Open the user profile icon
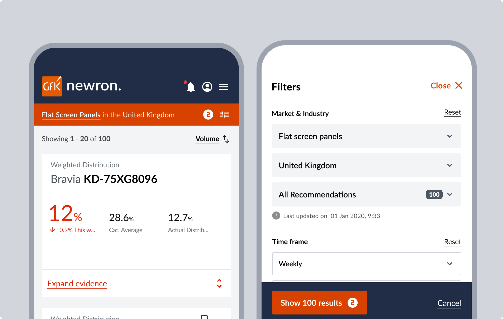This screenshot has height=319, width=503. coord(207,87)
